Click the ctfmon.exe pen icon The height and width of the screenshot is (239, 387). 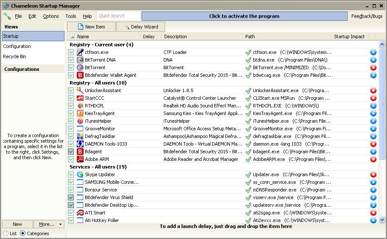[80, 52]
